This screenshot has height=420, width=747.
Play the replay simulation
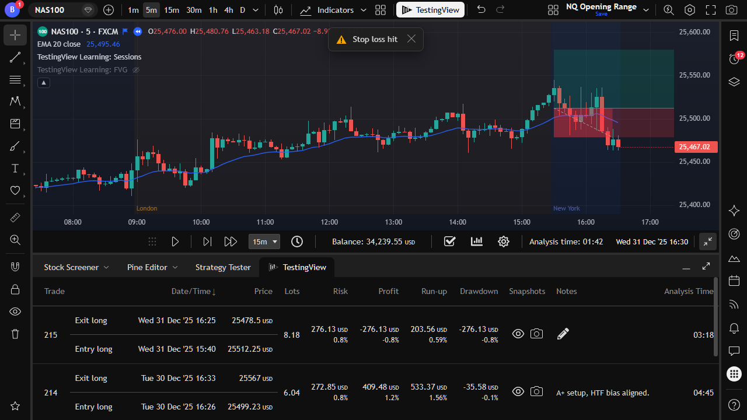point(175,242)
